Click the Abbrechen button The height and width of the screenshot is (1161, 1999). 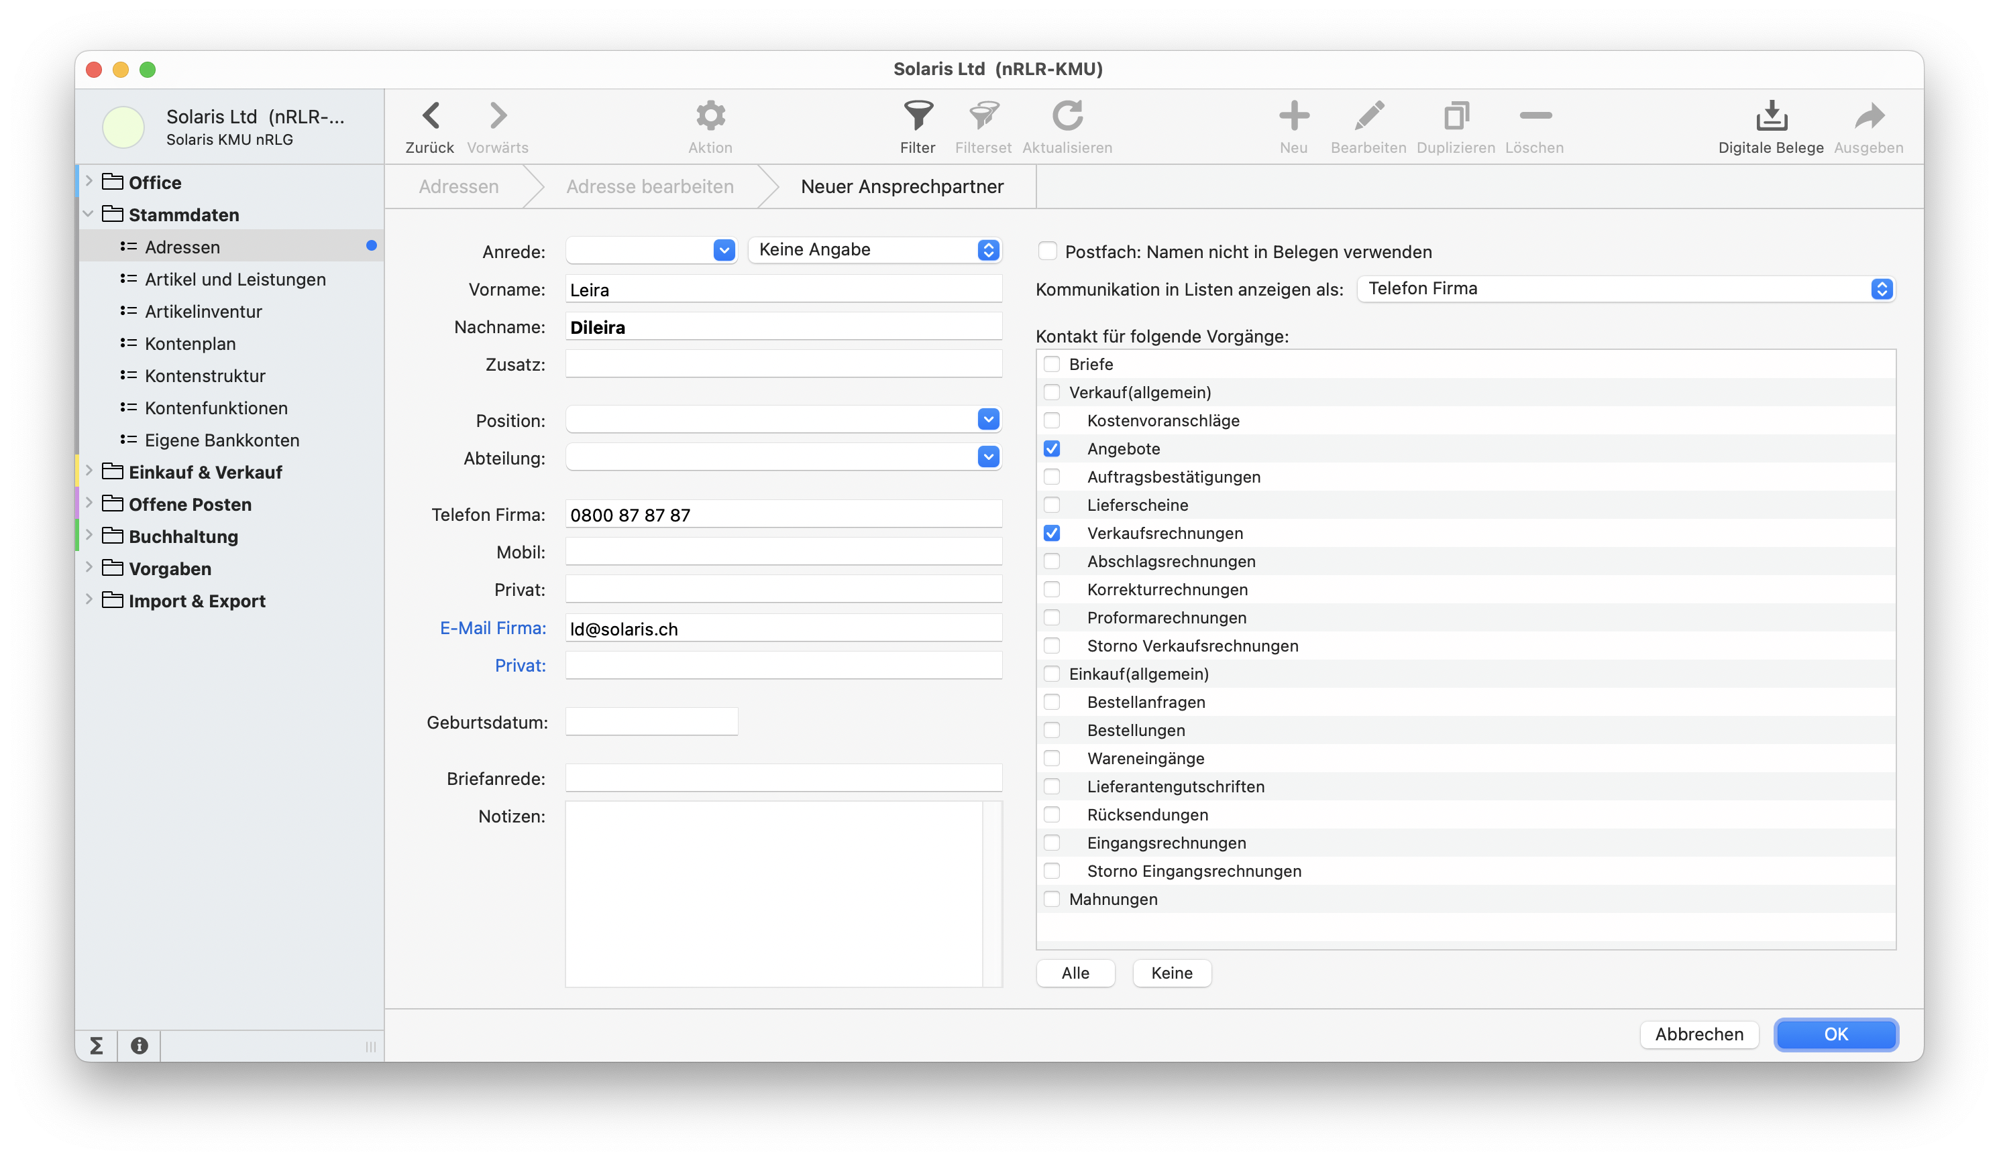pyautogui.click(x=1698, y=1034)
